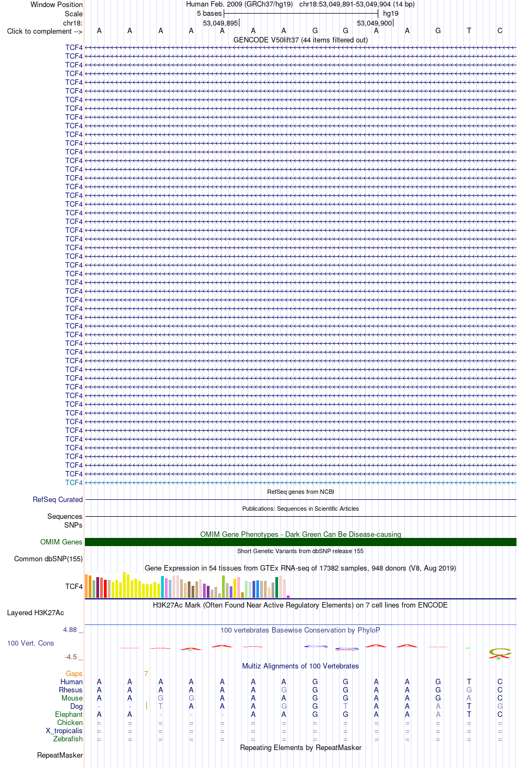Click 'Multiz Alignments of 100 Vertebrates' title
Image resolution: width=517 pixels, height=768 pixels.
coord(300,666)
